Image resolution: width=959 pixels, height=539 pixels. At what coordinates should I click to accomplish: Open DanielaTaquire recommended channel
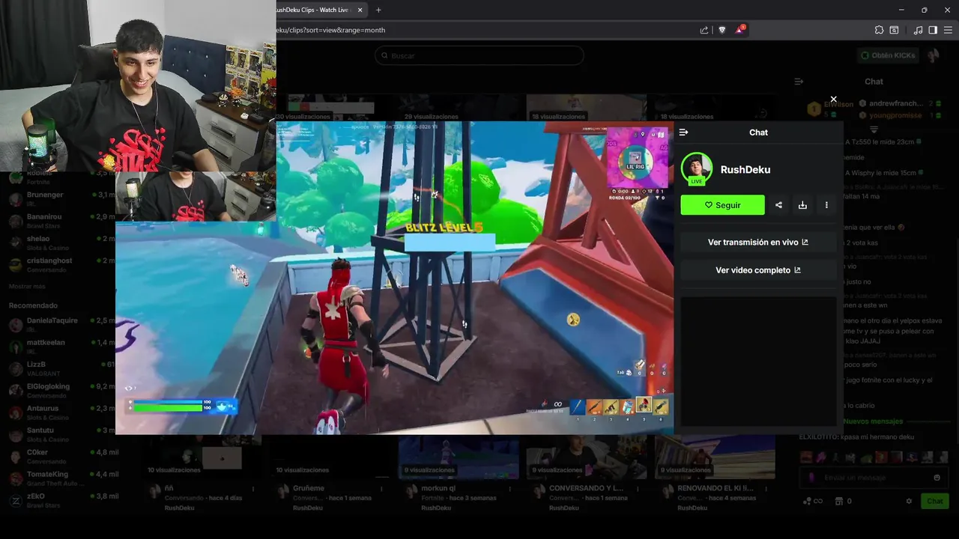(63, 324)
